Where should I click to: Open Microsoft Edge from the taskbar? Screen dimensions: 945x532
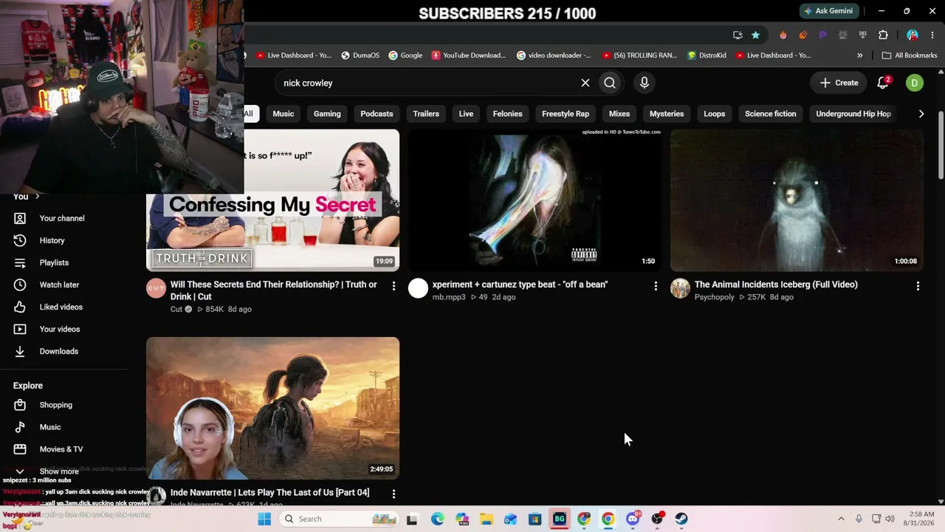(x=438, y=519)
